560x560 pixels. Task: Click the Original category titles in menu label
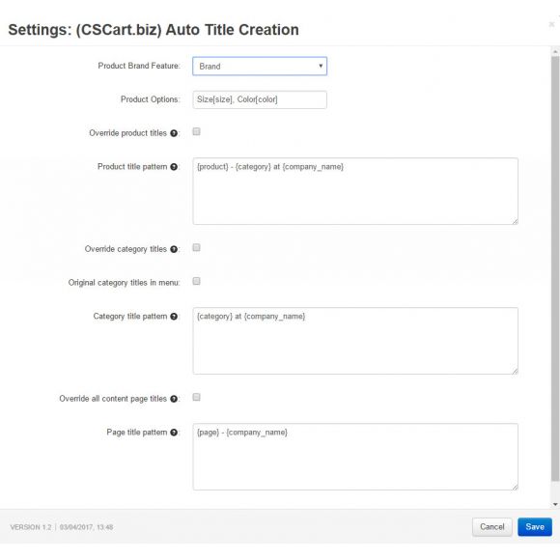(x=124, y=283)
